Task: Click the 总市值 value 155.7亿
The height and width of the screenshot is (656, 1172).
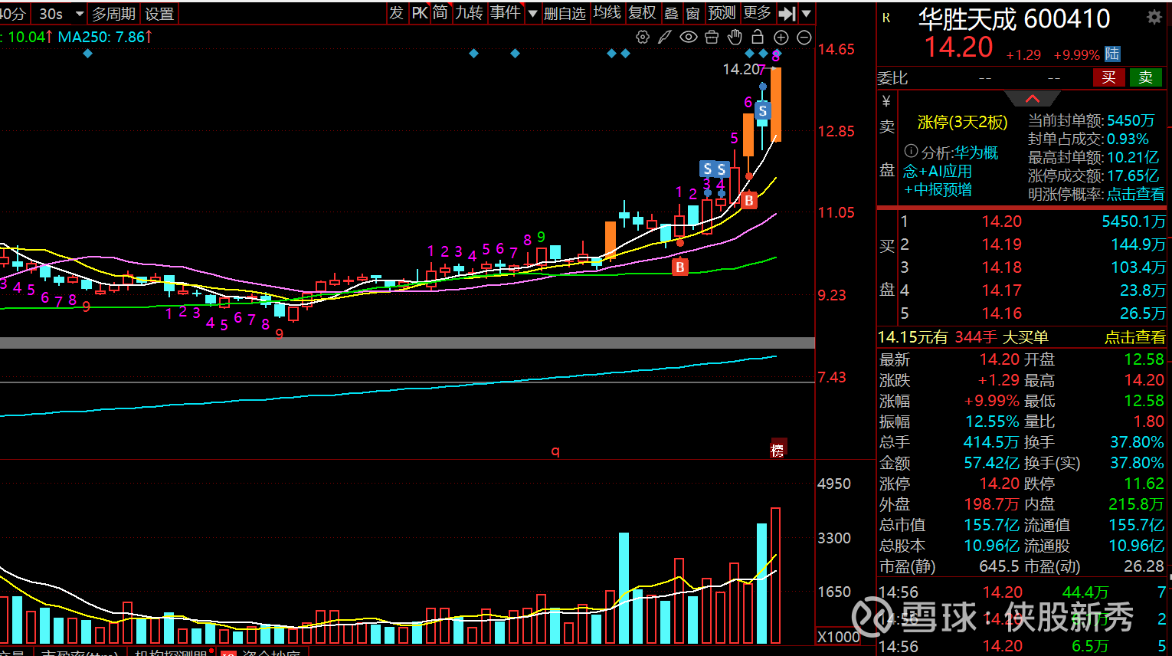Action: tap(991, 525)
